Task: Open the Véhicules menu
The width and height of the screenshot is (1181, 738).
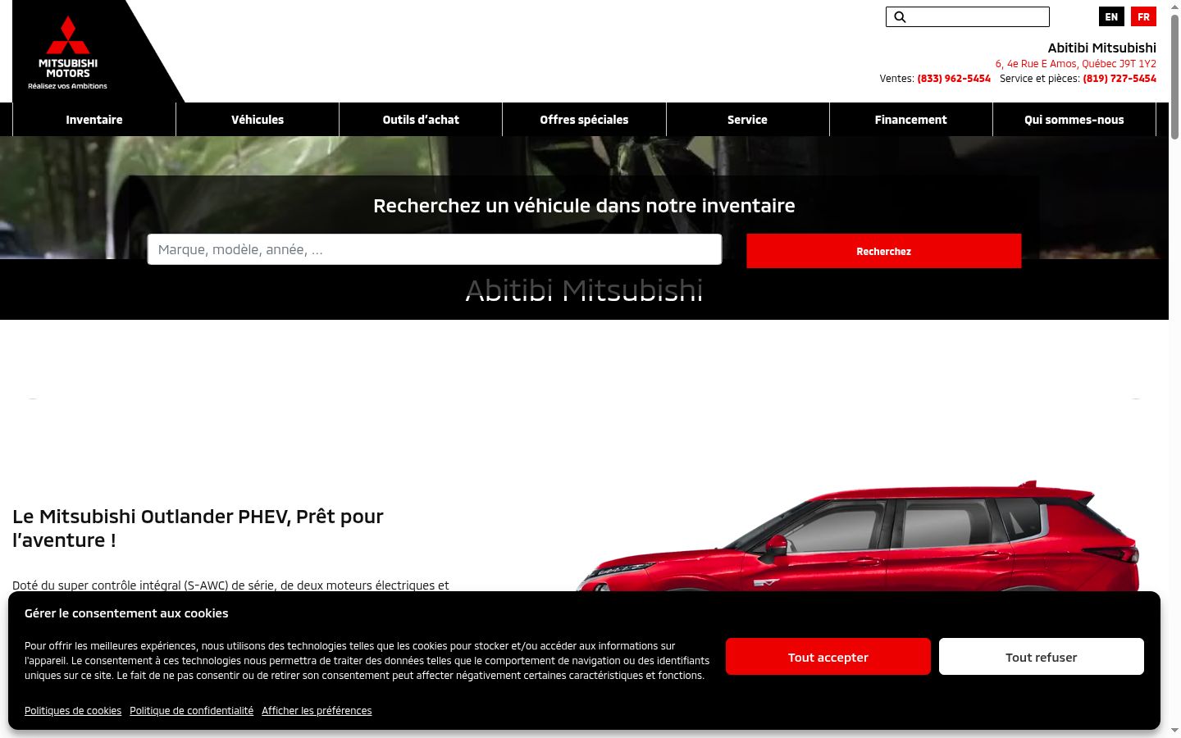Action: click(x=258, y=120)
